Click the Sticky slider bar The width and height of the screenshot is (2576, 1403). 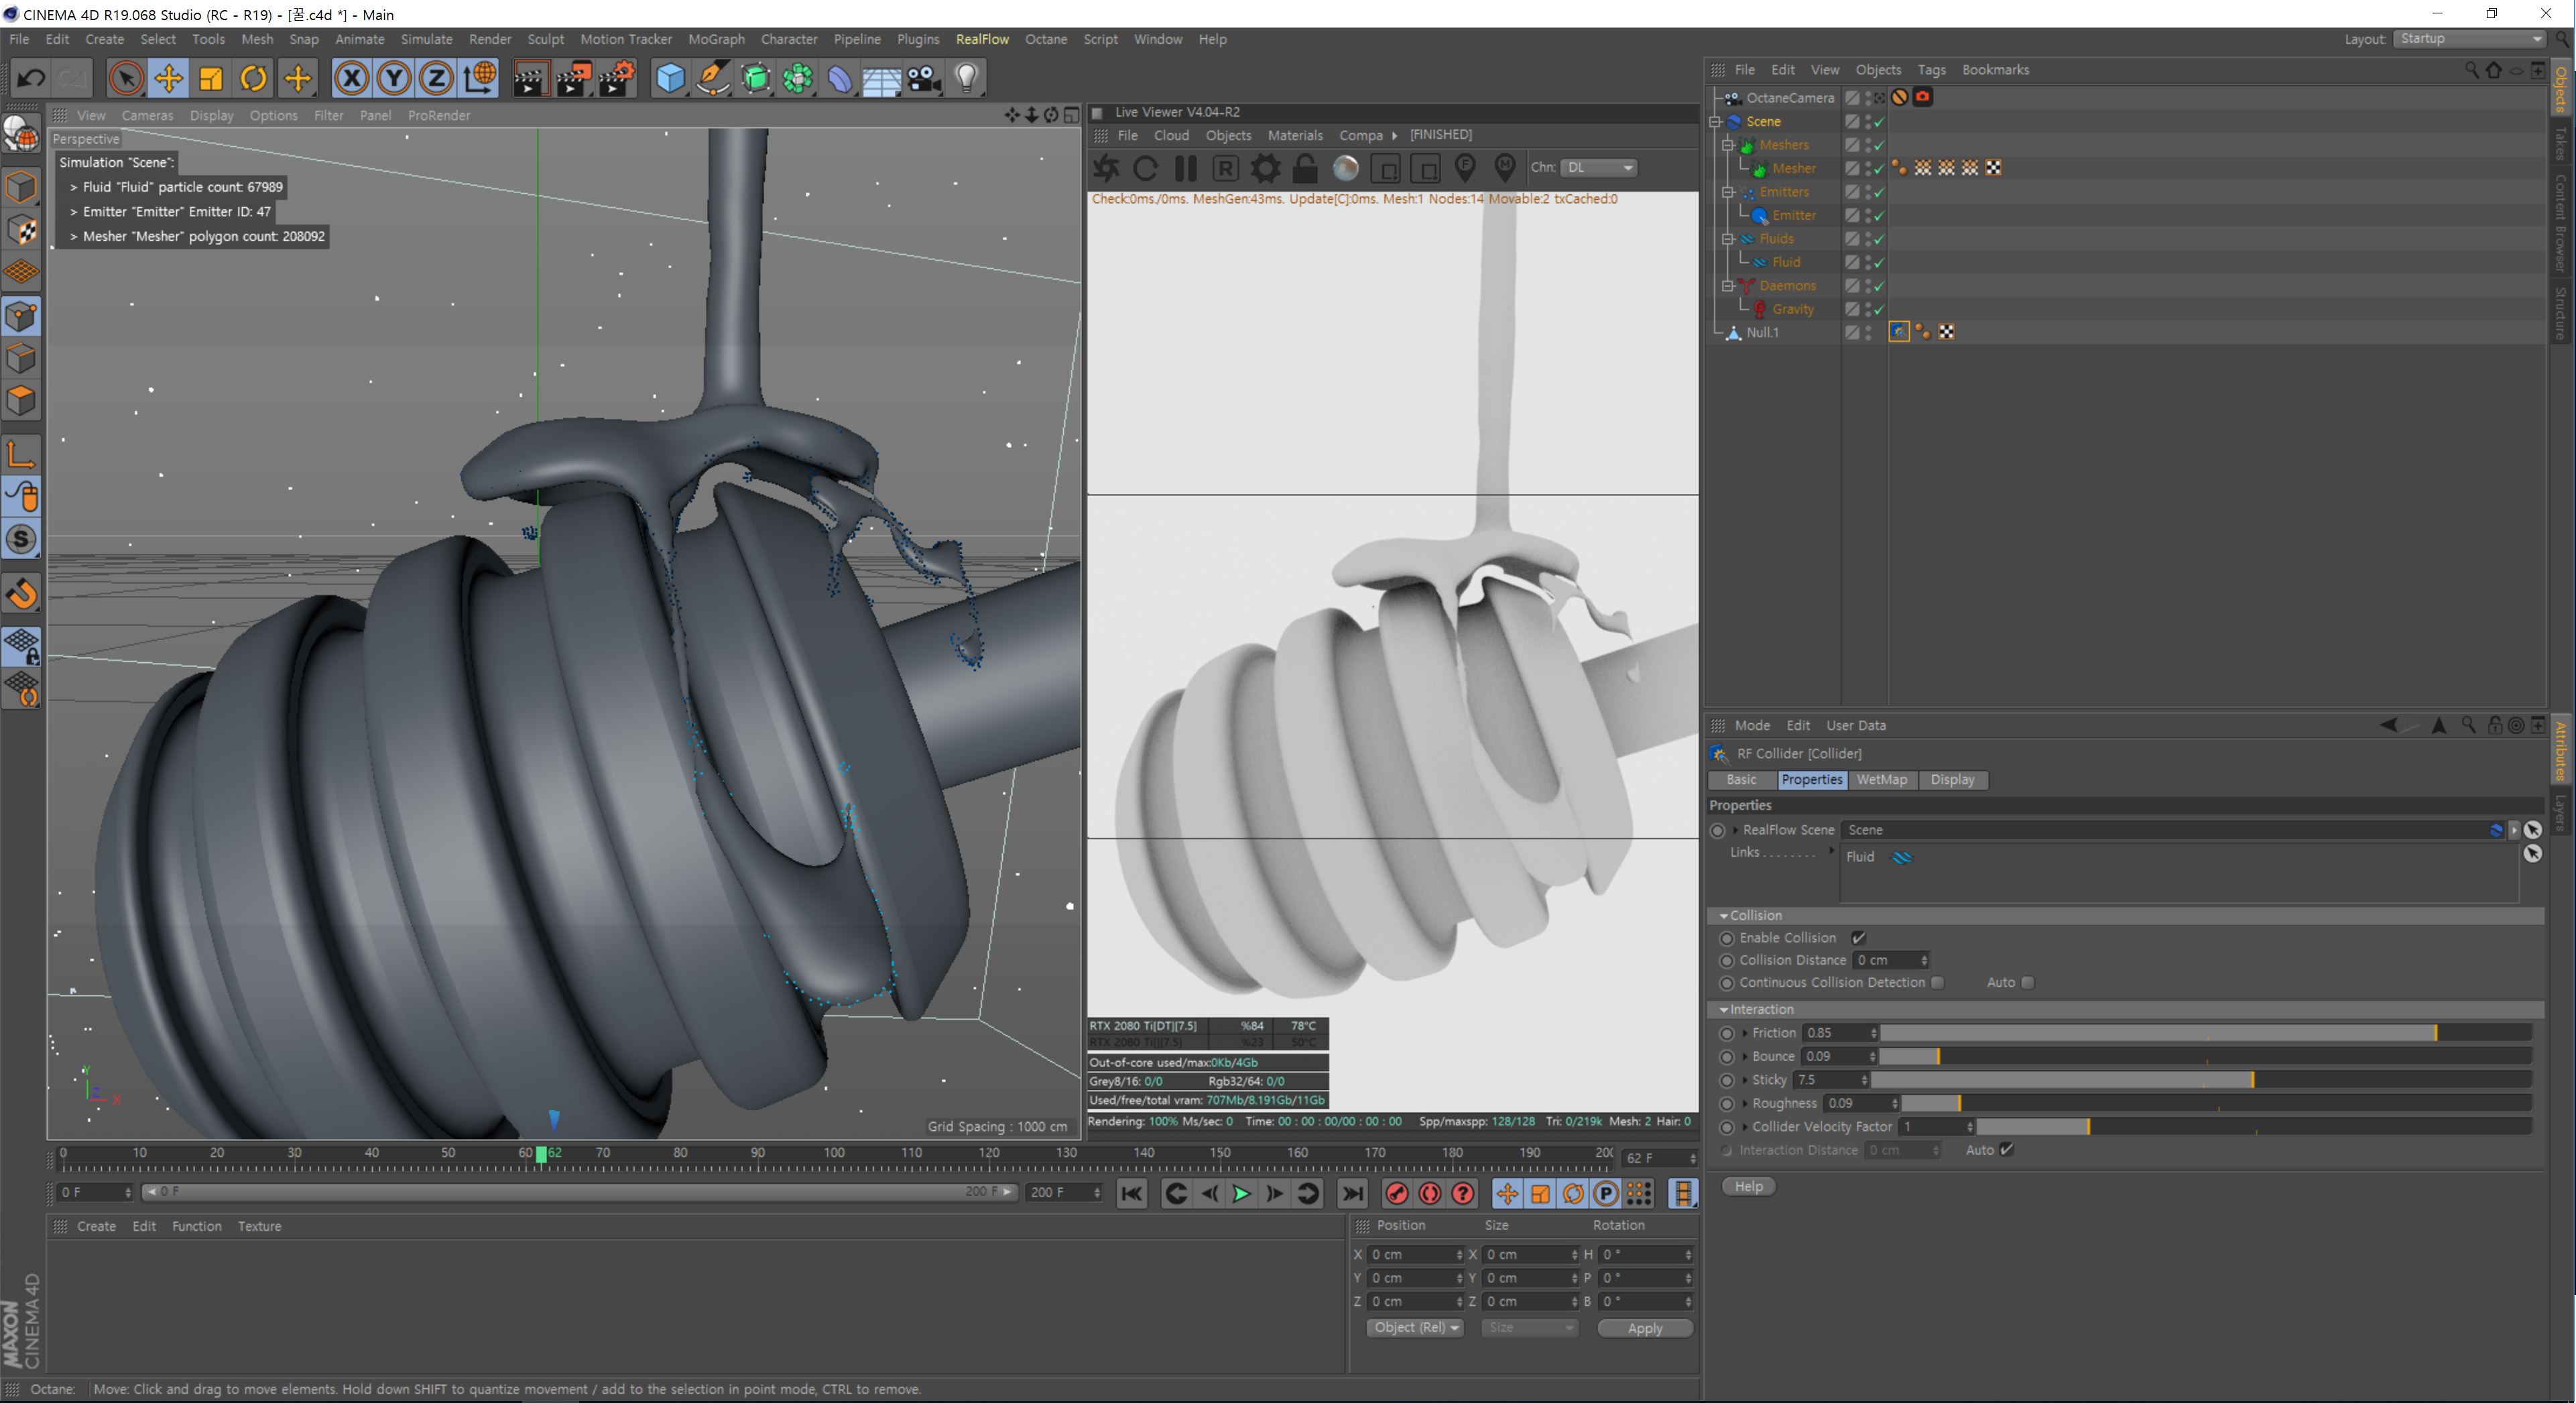(x=2201, y=1080)
